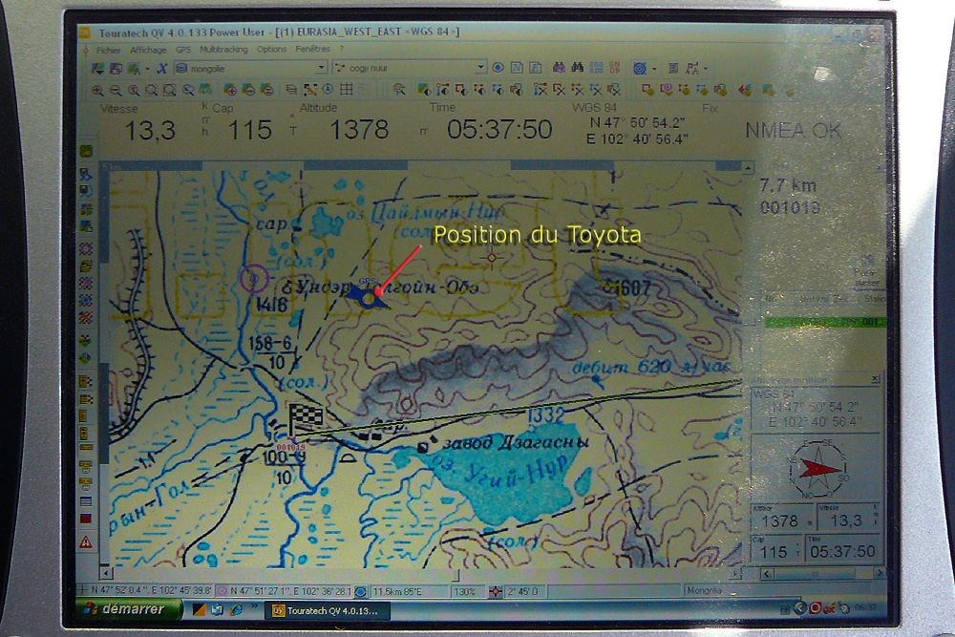Screen dimensions: 955x637
Task: Toggle the blue eye visibility icon
Action: tap(498, 68)
